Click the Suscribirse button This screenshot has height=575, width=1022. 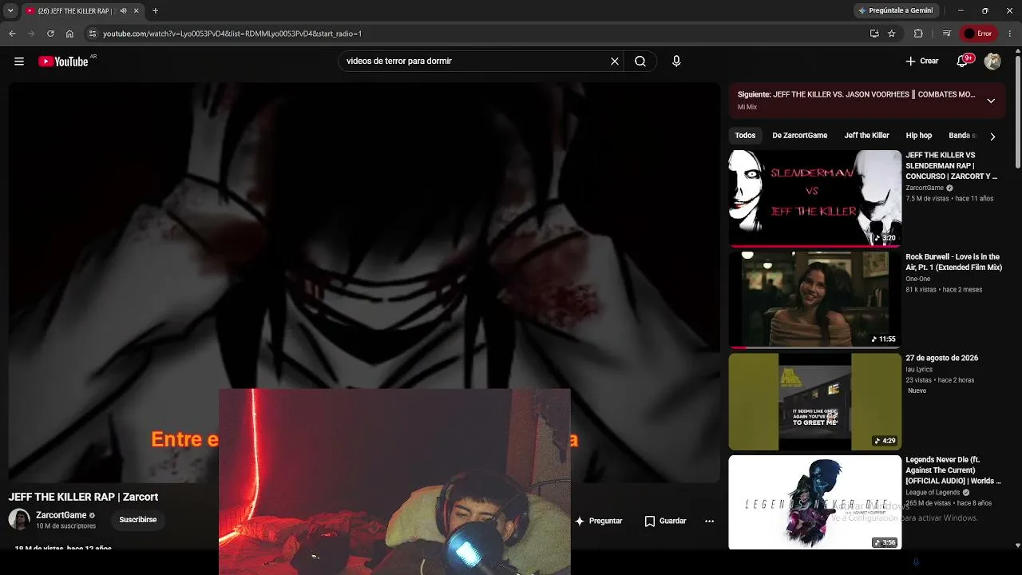pyautogui.click(x=138, y=520)
